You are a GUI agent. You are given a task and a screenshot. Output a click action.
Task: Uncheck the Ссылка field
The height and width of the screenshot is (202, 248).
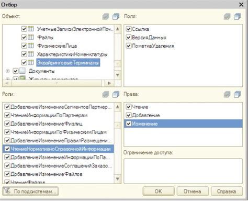(129, 29)
